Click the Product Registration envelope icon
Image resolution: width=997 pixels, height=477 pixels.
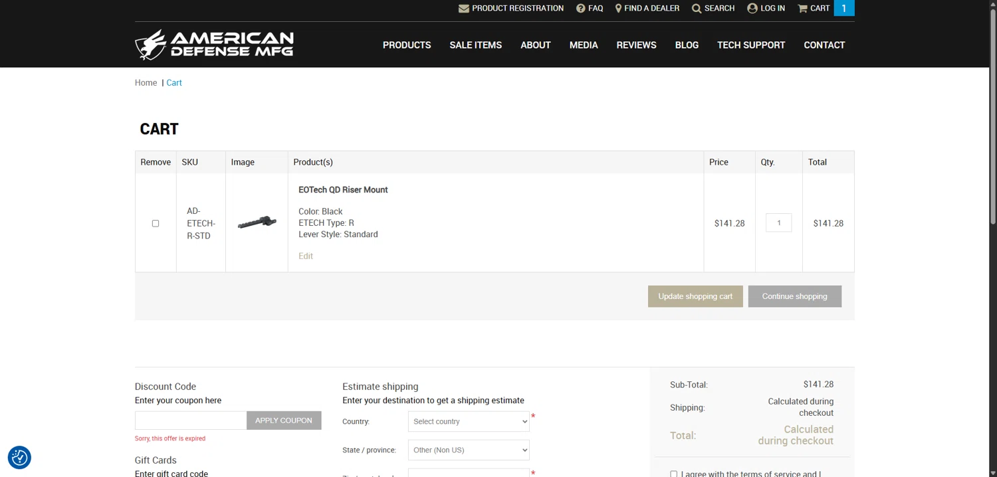click(x=463, y=9)
